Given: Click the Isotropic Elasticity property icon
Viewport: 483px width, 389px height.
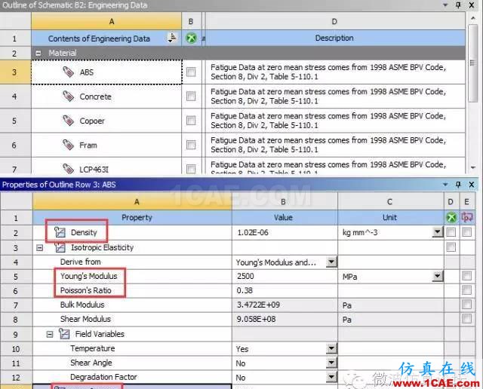Looking at the screenshot, I should [x=60, y=247].
